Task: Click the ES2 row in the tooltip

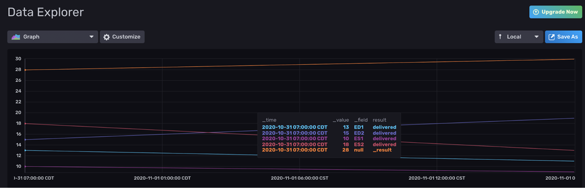Action: (329, 144)
